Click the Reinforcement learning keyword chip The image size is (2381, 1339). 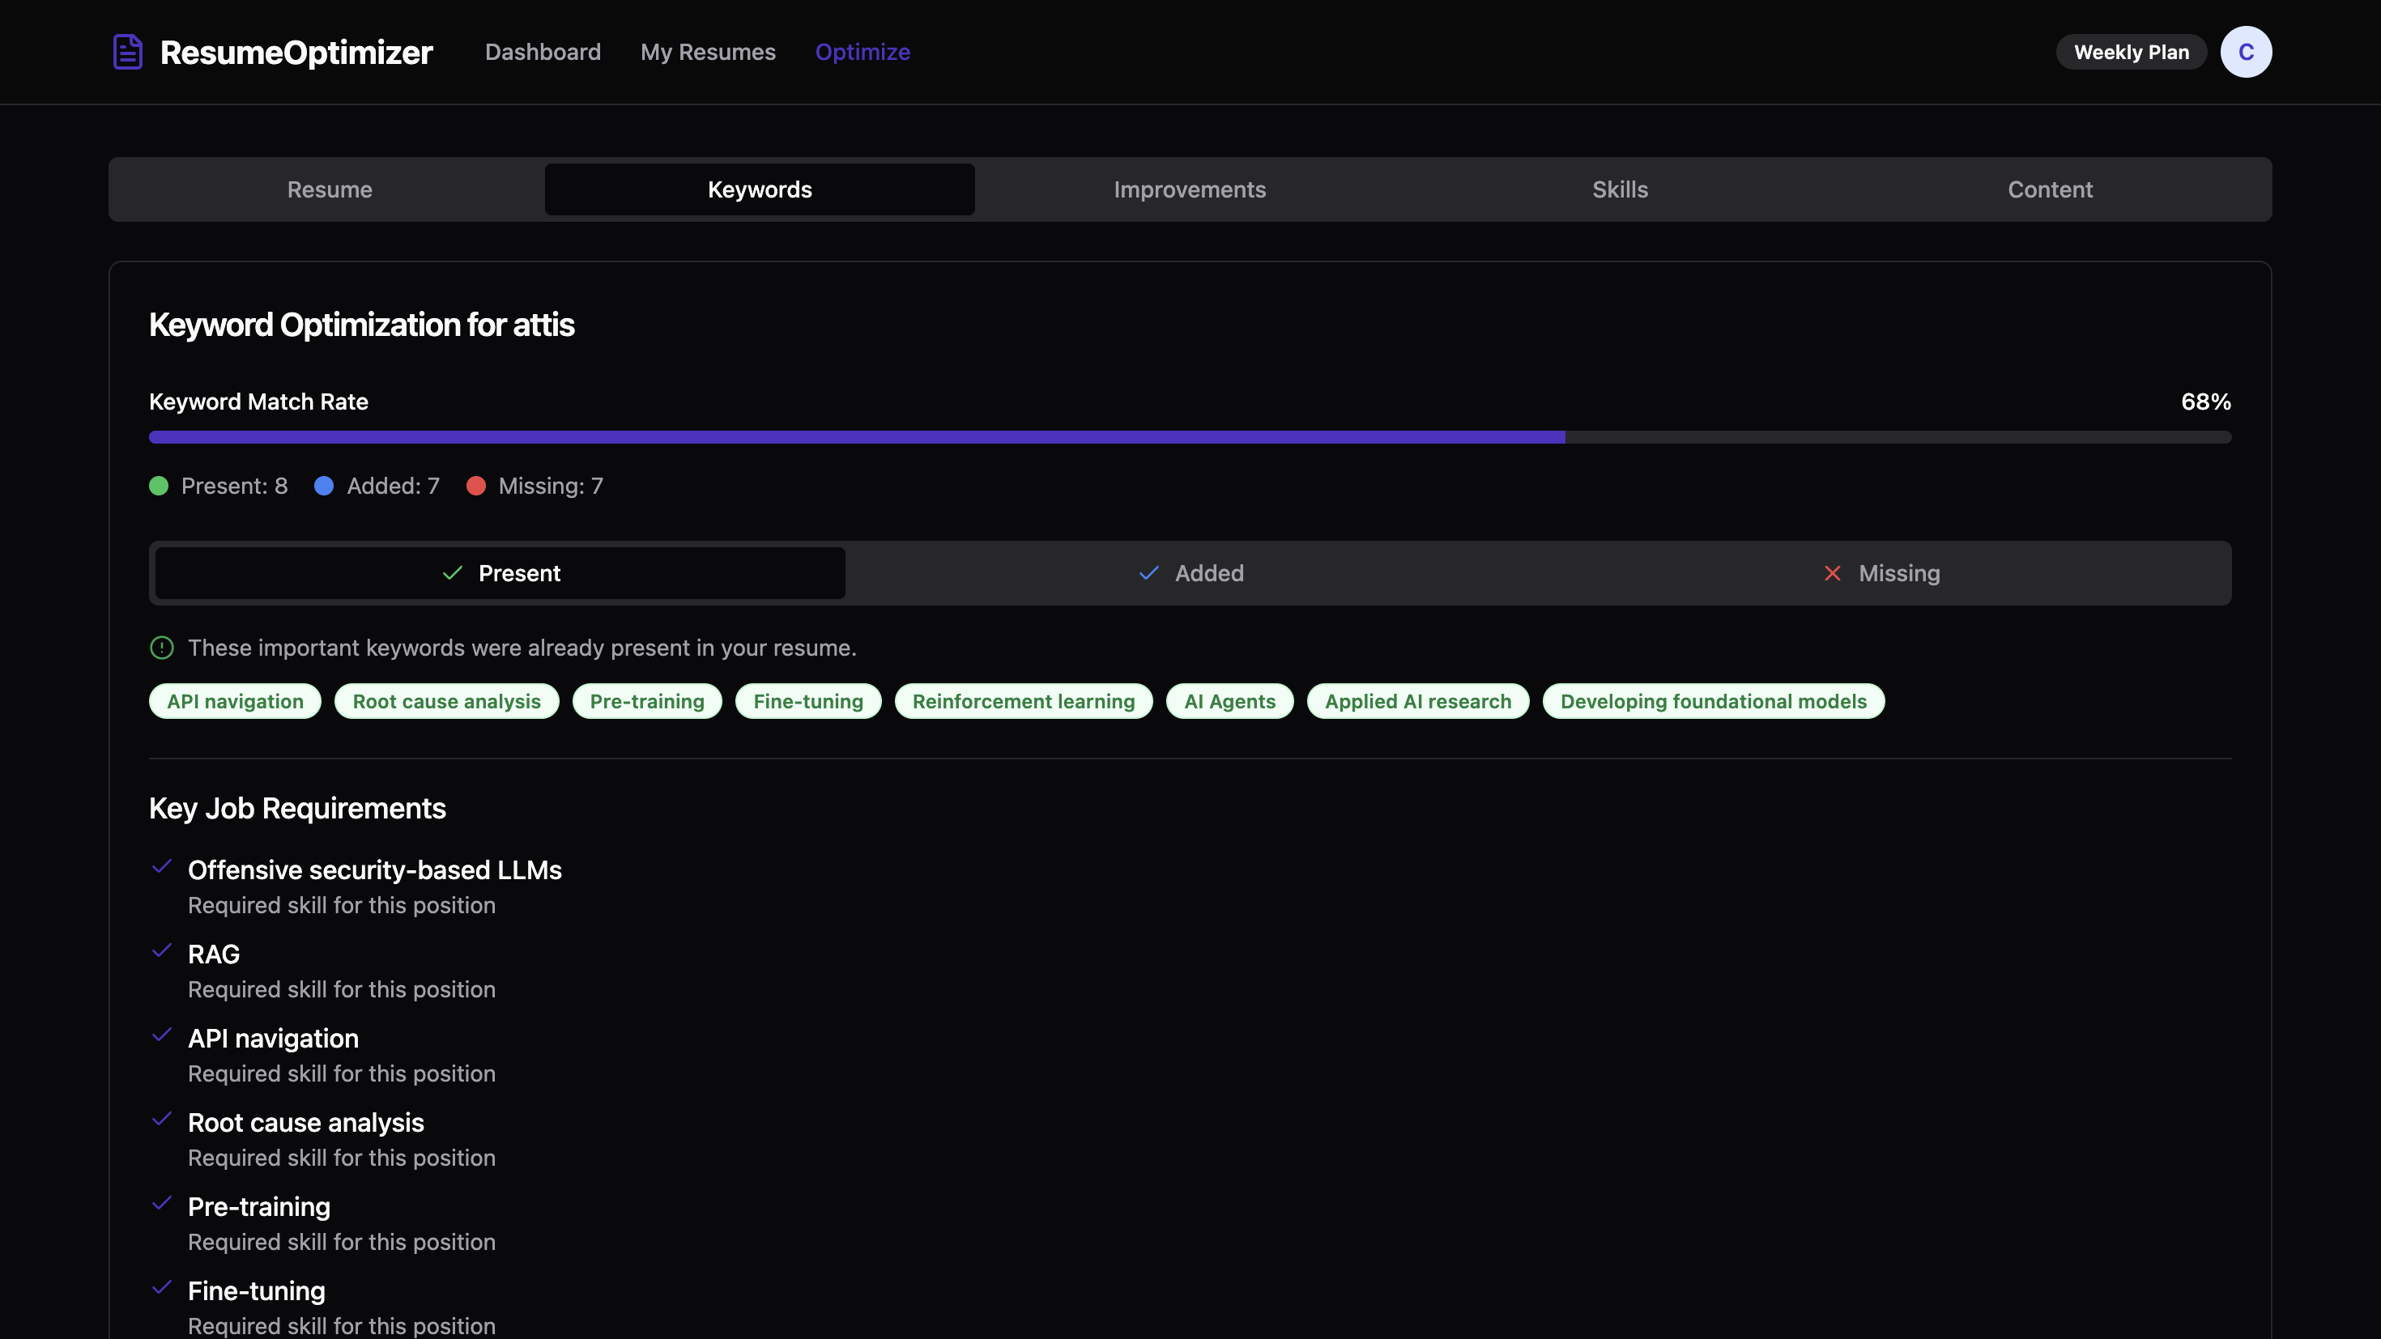[1023, 701]
